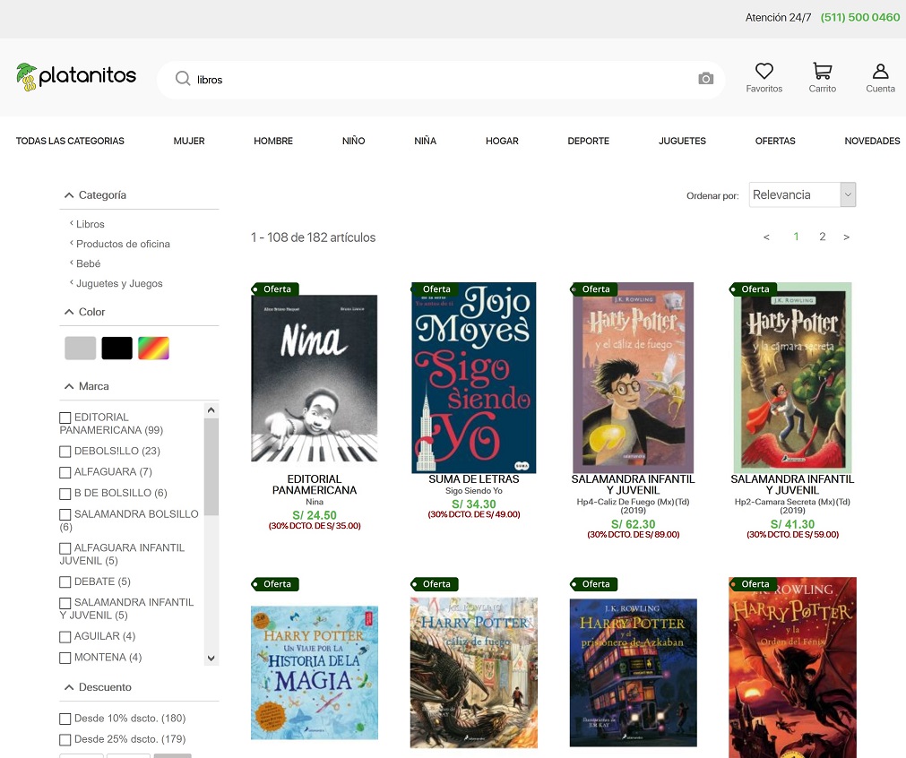Viewport: 906px width, 758px height.
Task: Open Orden del Fénix cover
Action: coord(793,668)
